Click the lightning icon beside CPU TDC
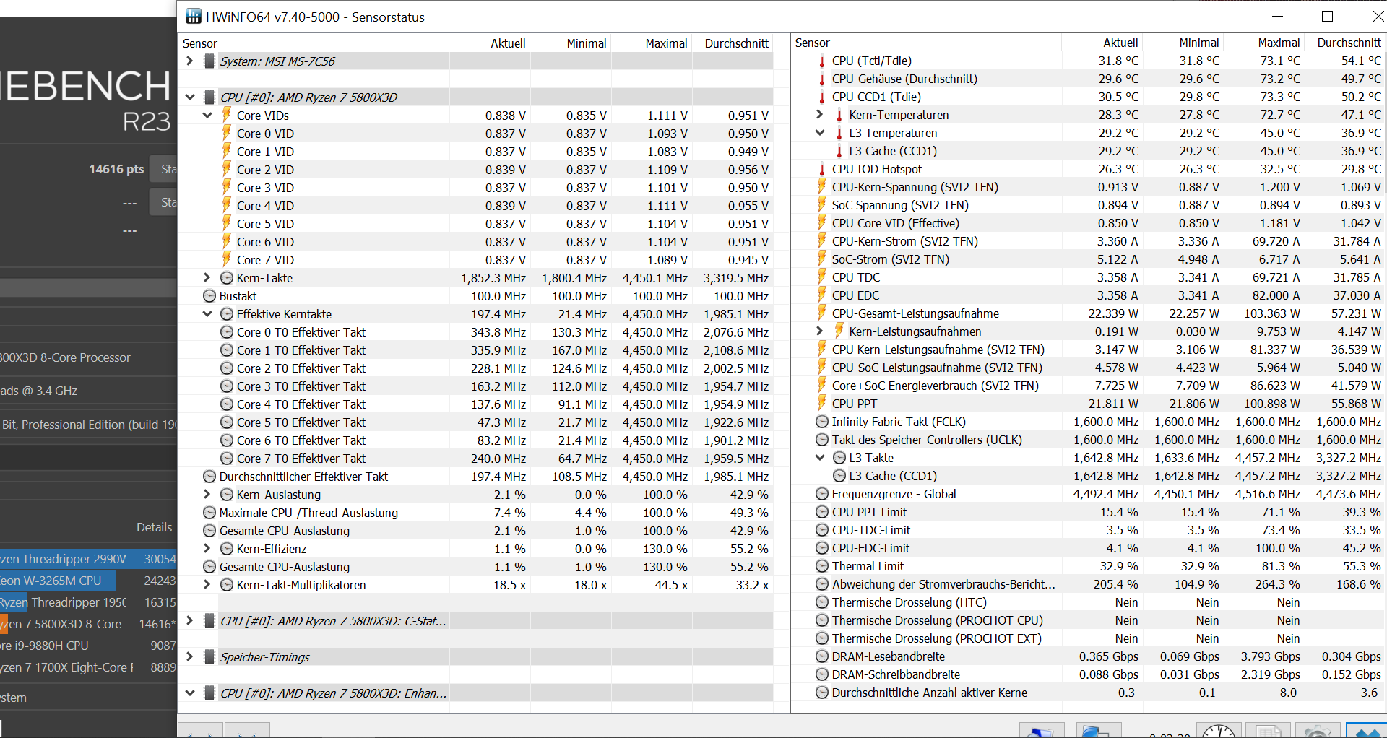The width and height of the screenshot is (1387, 738). pyautogui.click(x=821, y=277)
